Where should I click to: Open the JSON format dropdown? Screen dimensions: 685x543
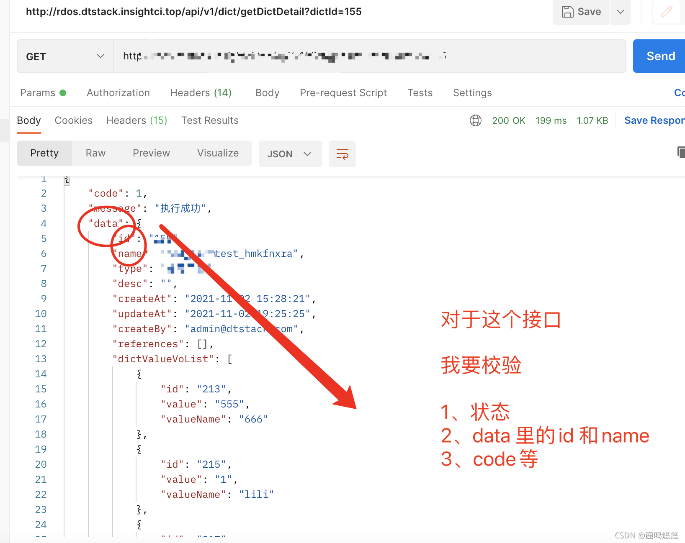(x=290, y=154)
